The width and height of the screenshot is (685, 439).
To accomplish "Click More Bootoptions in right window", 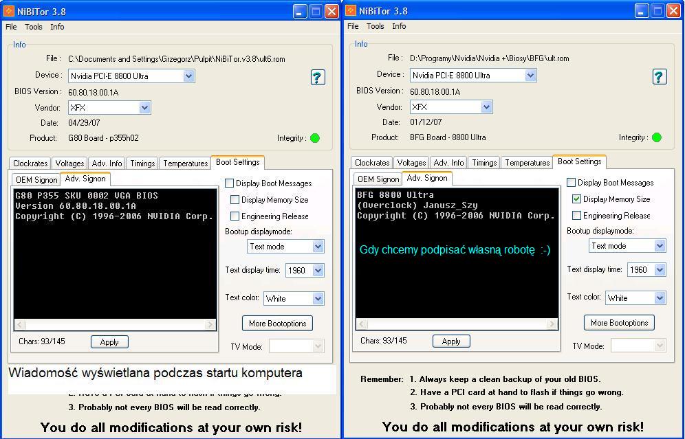I will pos(619,323).
